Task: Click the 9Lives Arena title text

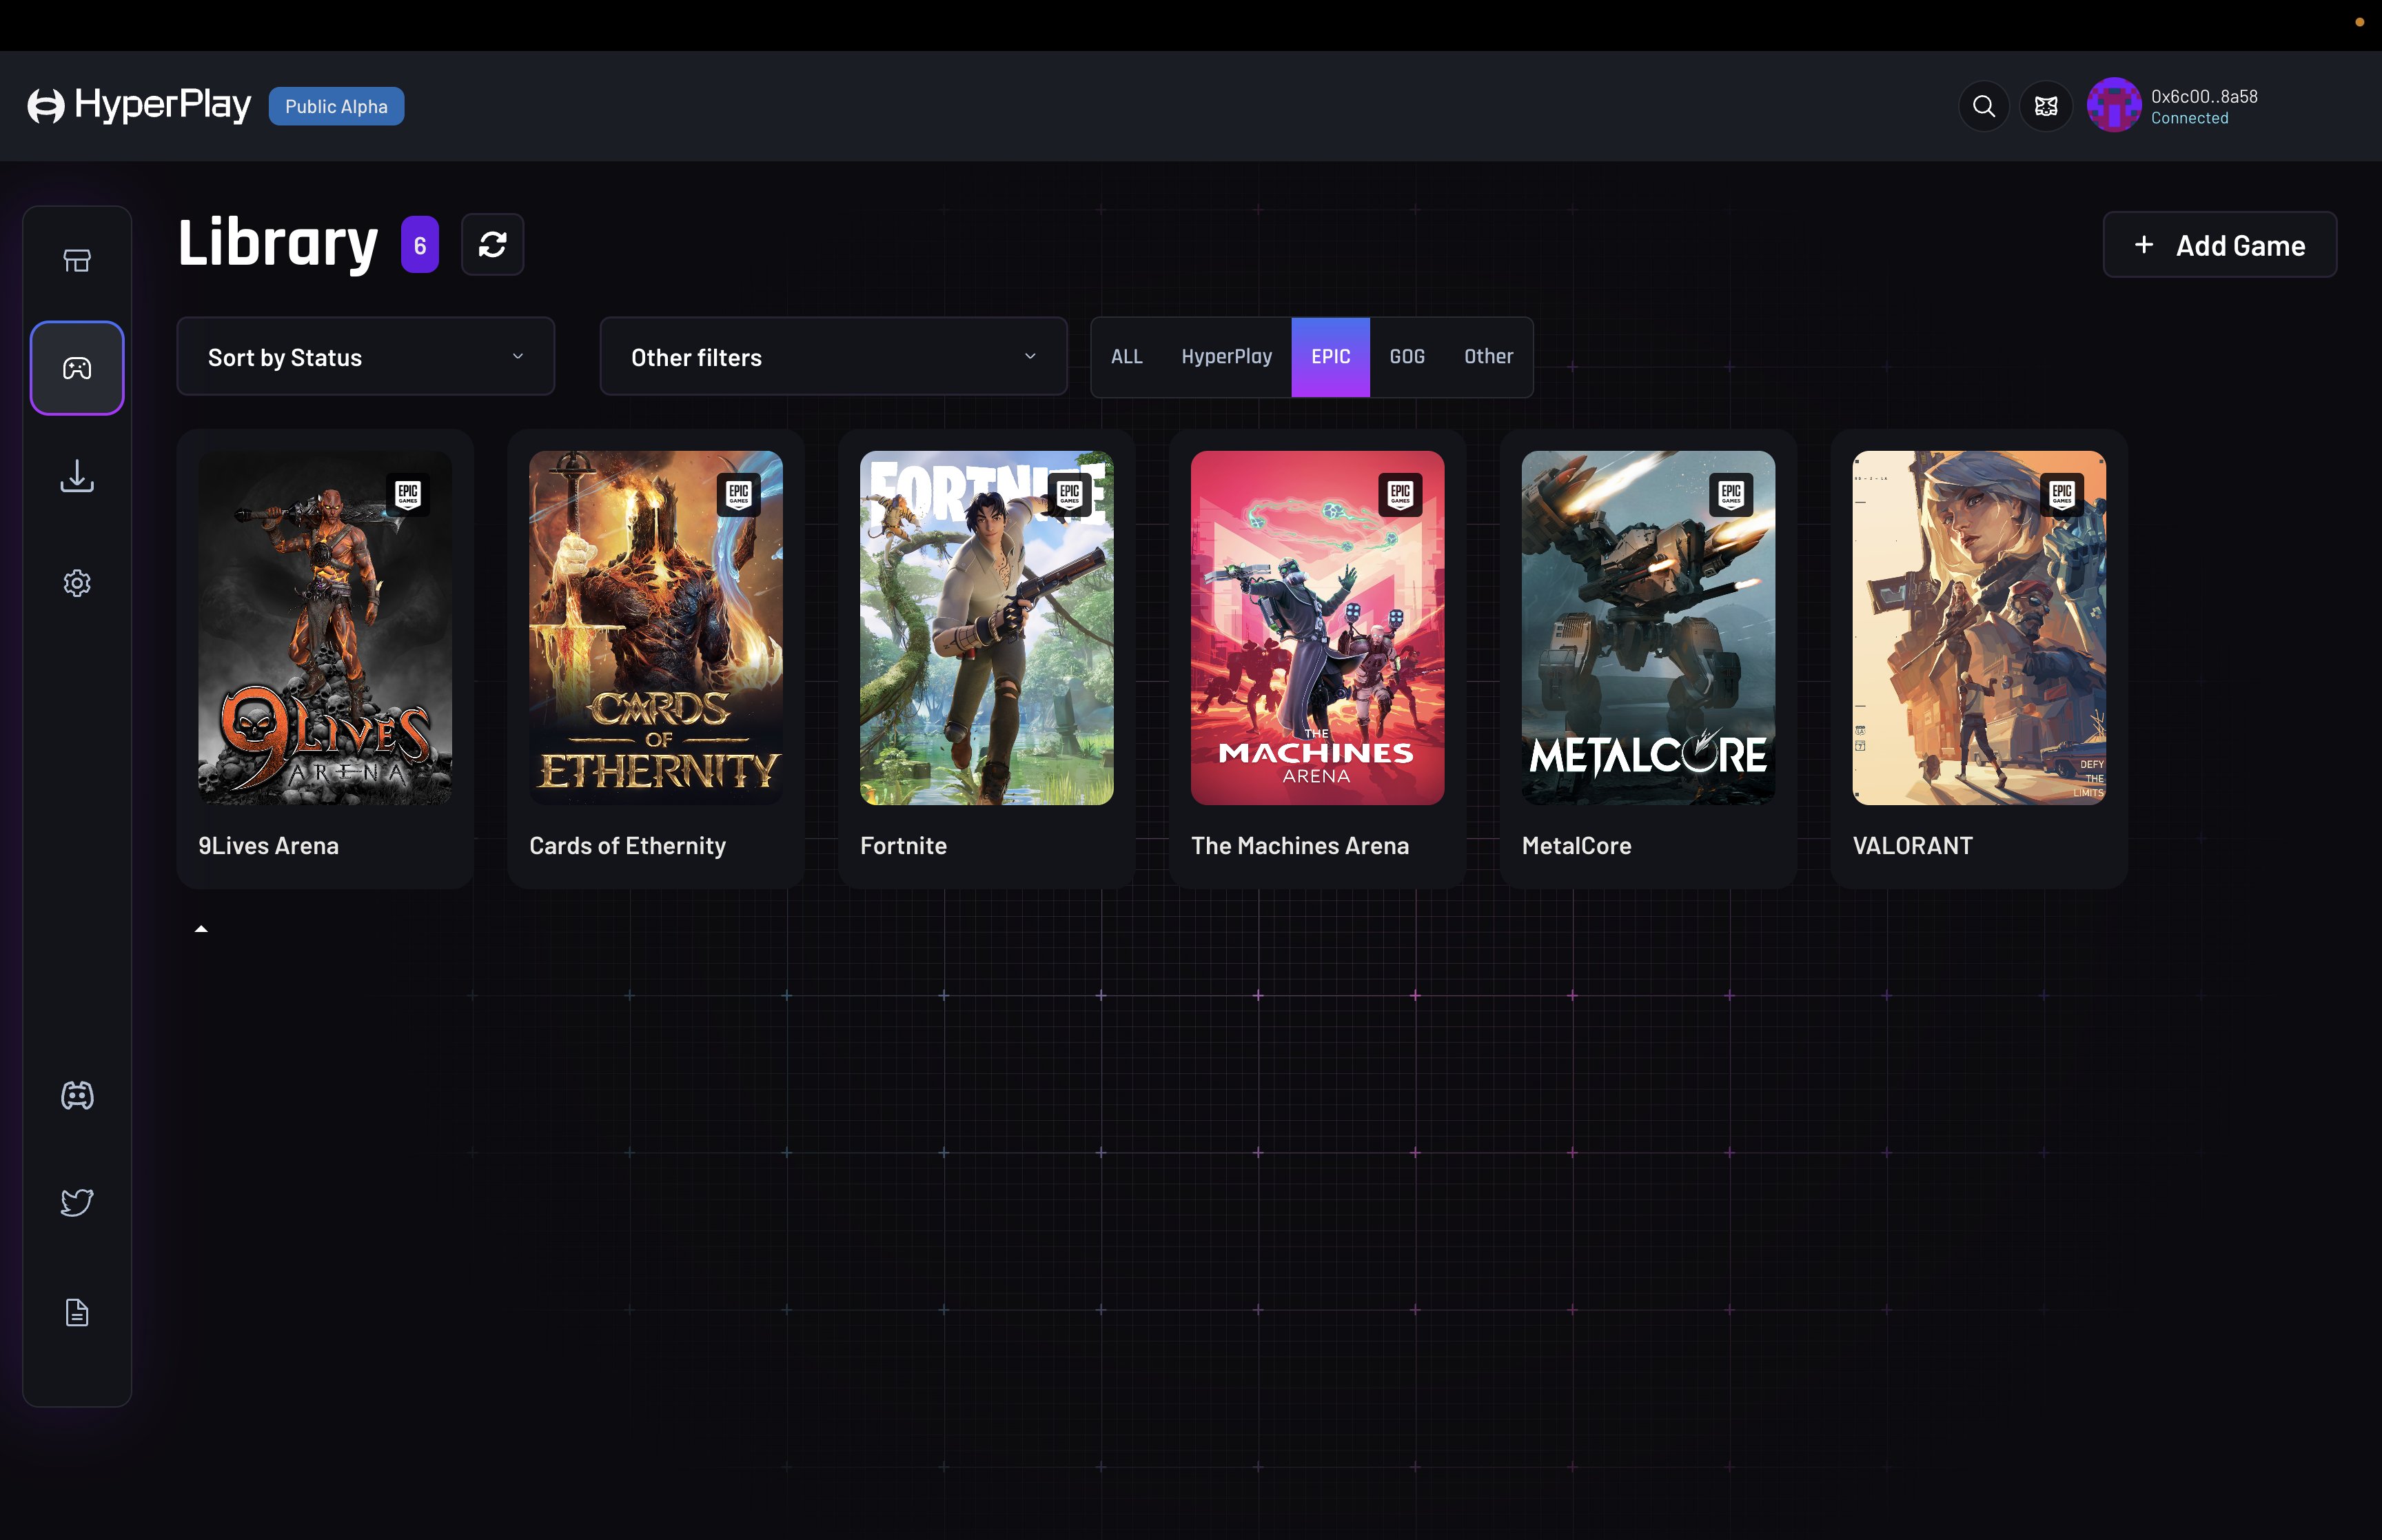Action: point(269,846)
